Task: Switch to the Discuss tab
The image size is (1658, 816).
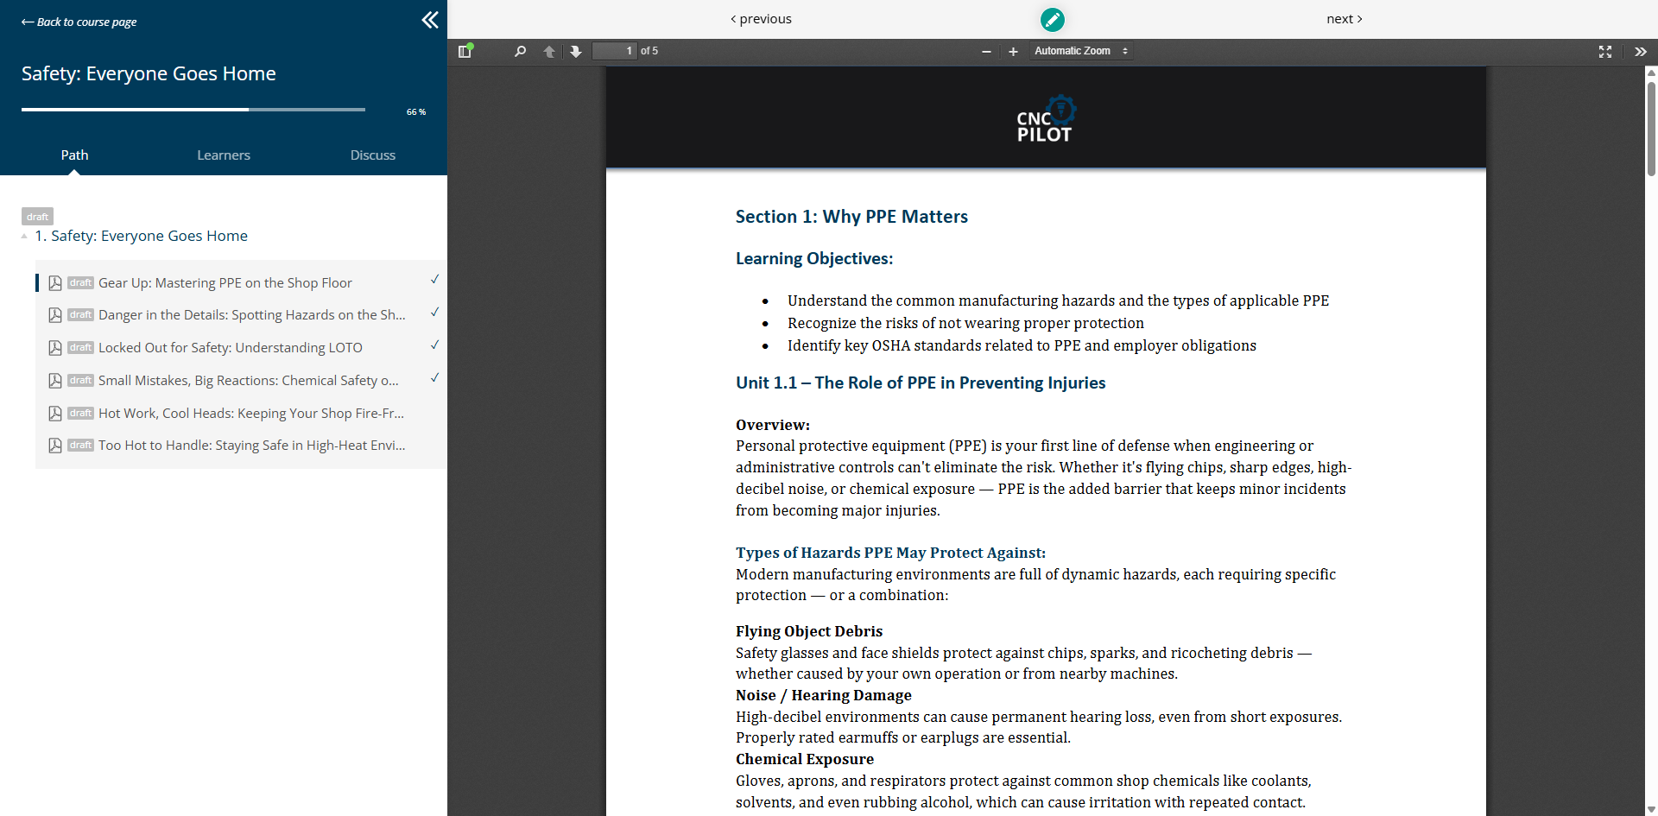Action: 373,155
